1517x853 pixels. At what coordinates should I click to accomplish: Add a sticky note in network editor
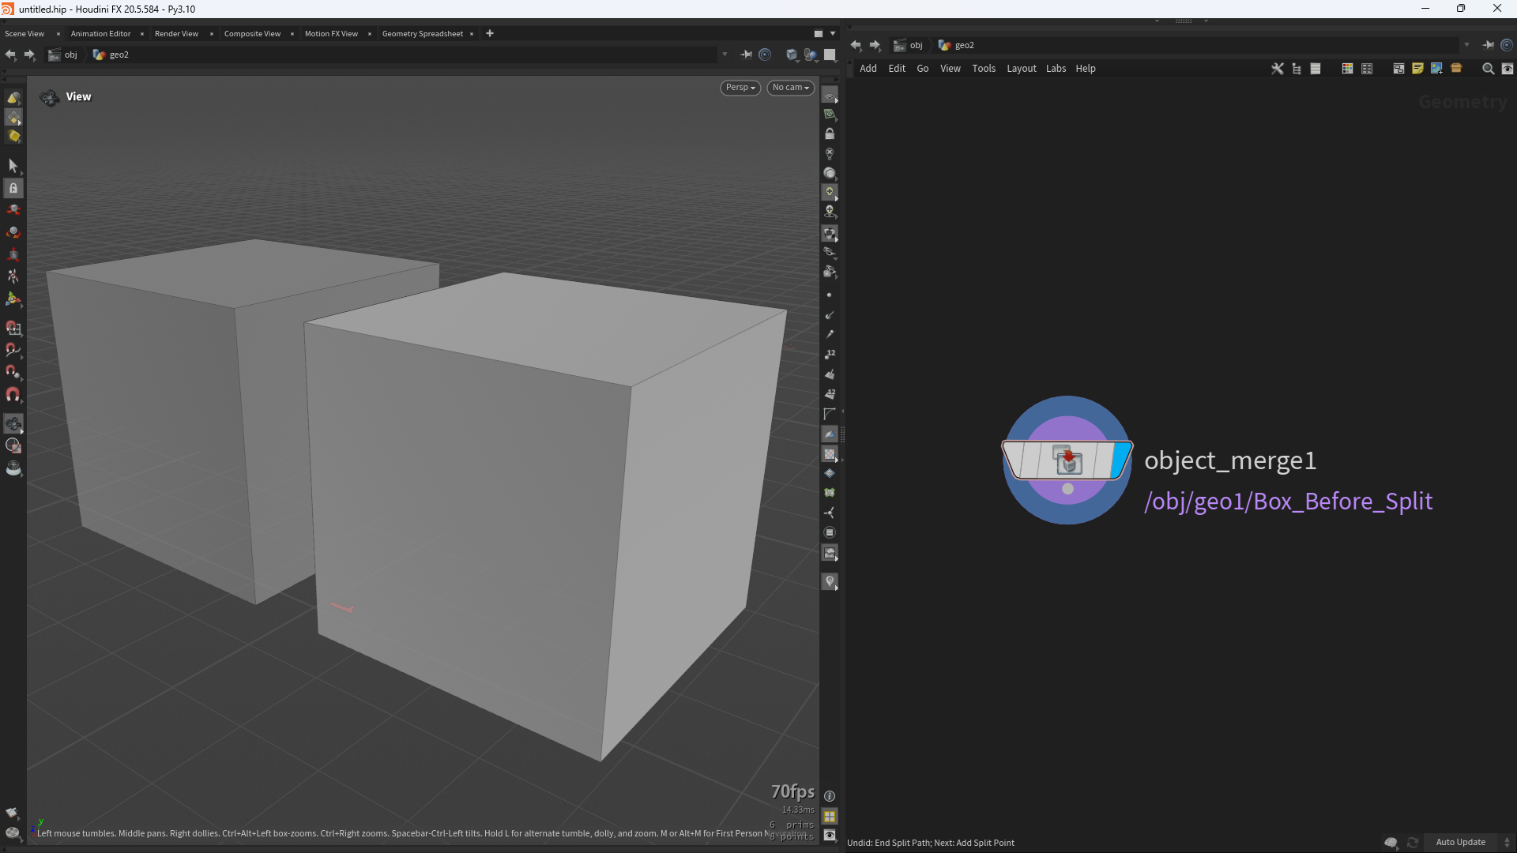(1417, 69)
